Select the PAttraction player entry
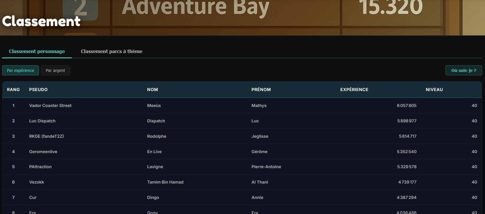The height and width of the screenshot is (214, 485). [40, 167]
